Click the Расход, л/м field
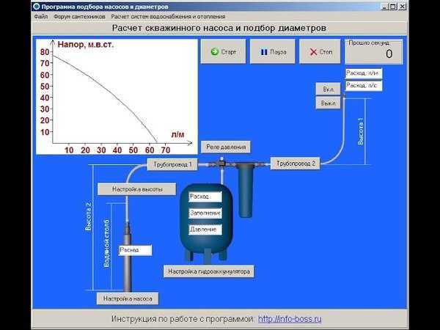This screenshot has width=440, height=330. click(x=364, y=73)
